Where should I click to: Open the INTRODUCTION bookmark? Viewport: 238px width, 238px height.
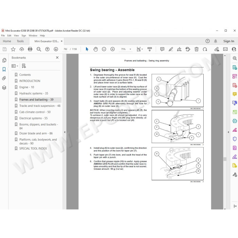30,81
